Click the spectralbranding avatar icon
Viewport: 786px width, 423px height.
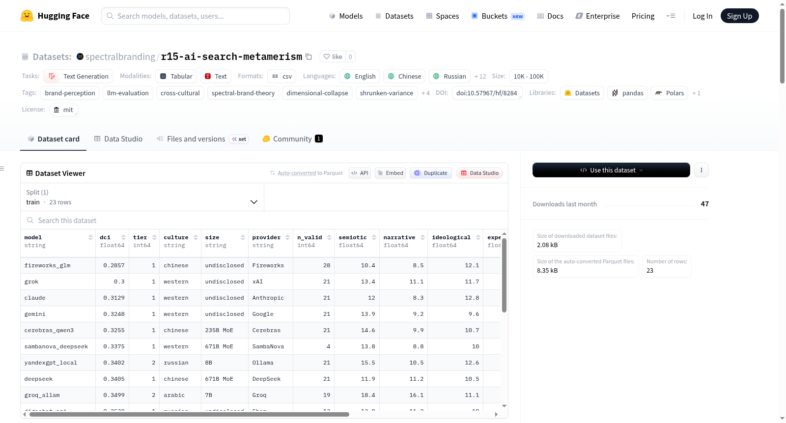80,56
